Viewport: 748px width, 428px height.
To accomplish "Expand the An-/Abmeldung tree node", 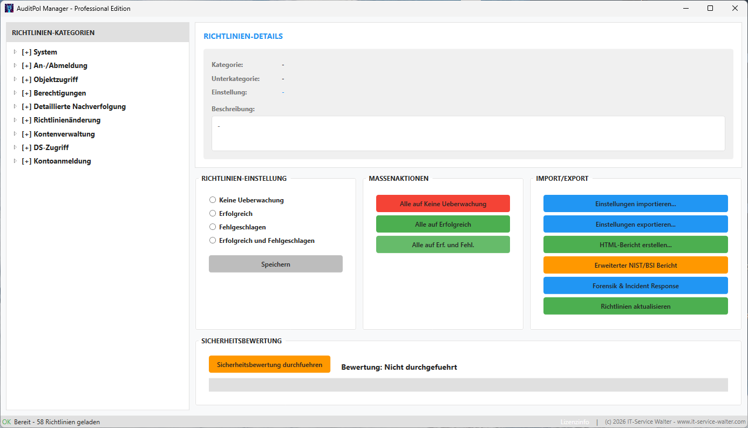I will pos(15,66).
